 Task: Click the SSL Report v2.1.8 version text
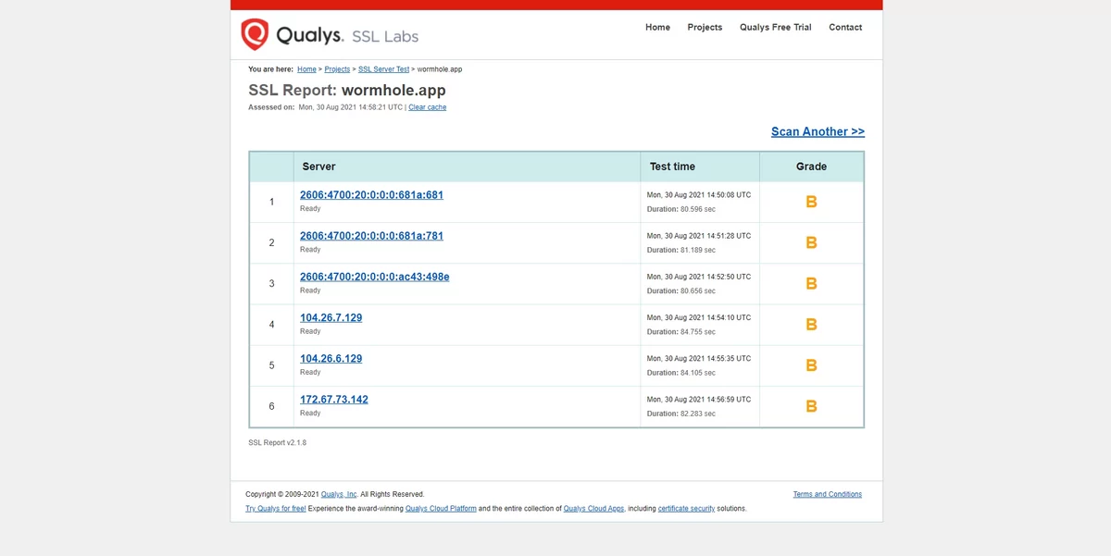[x=277, y=443]
